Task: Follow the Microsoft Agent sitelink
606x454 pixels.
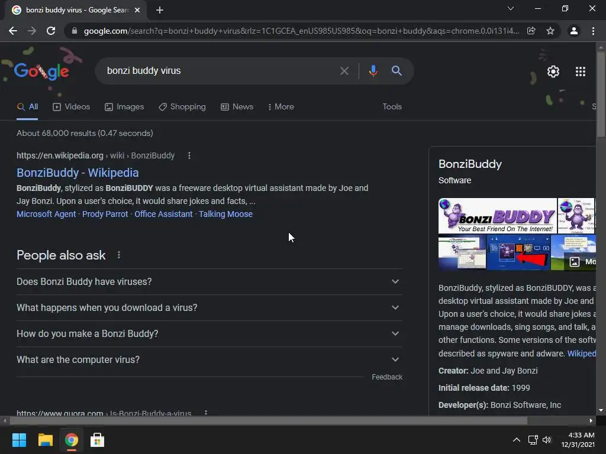Action: (x=46, y=214)
